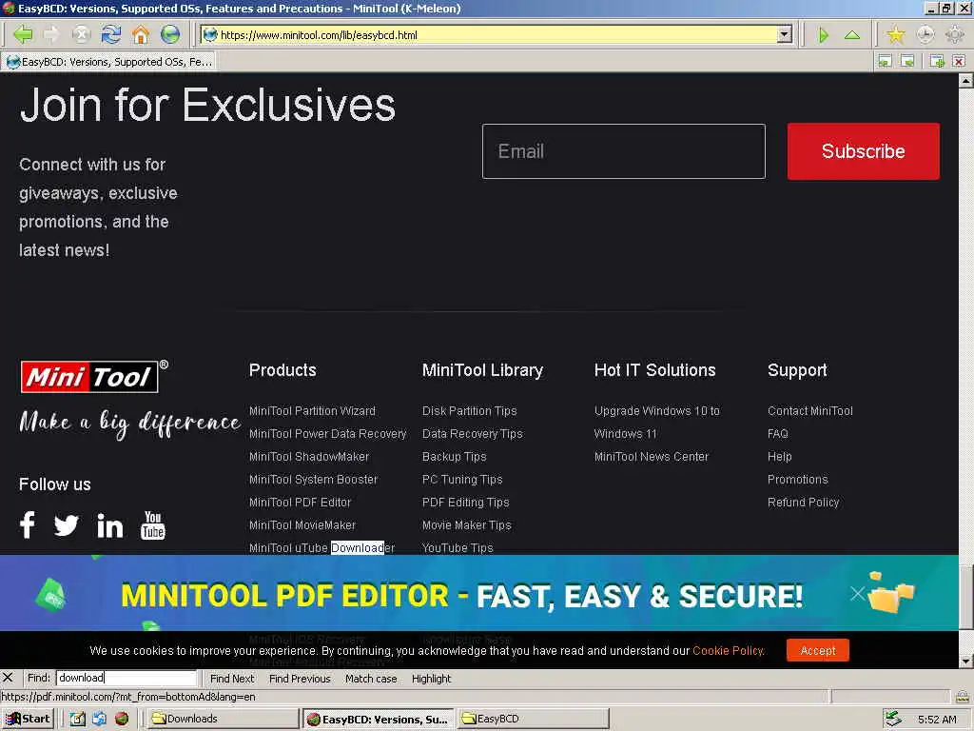Viewport: 974px width, 731px height.
Task: Reload the page with the Refresh icon
Action: [x=111, y=34]
